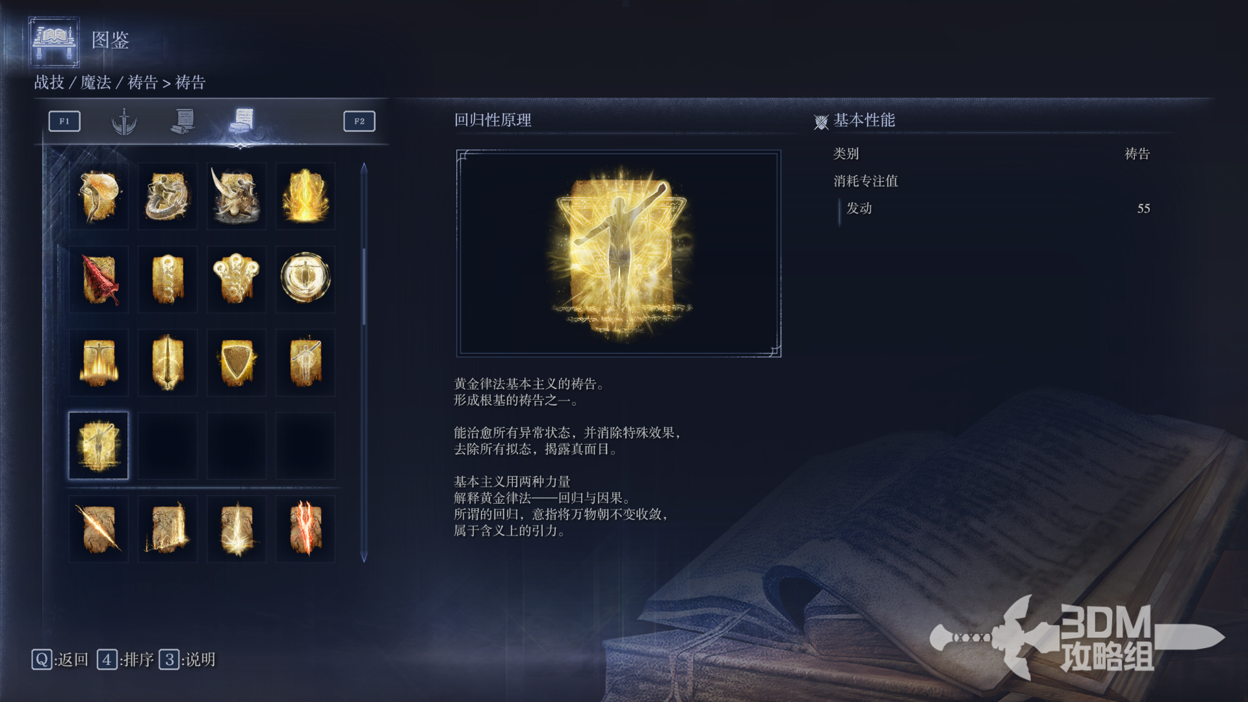Open the 4 排序 sort option
This screenshot has width=1248, height=702.
[x=125, y=660]
